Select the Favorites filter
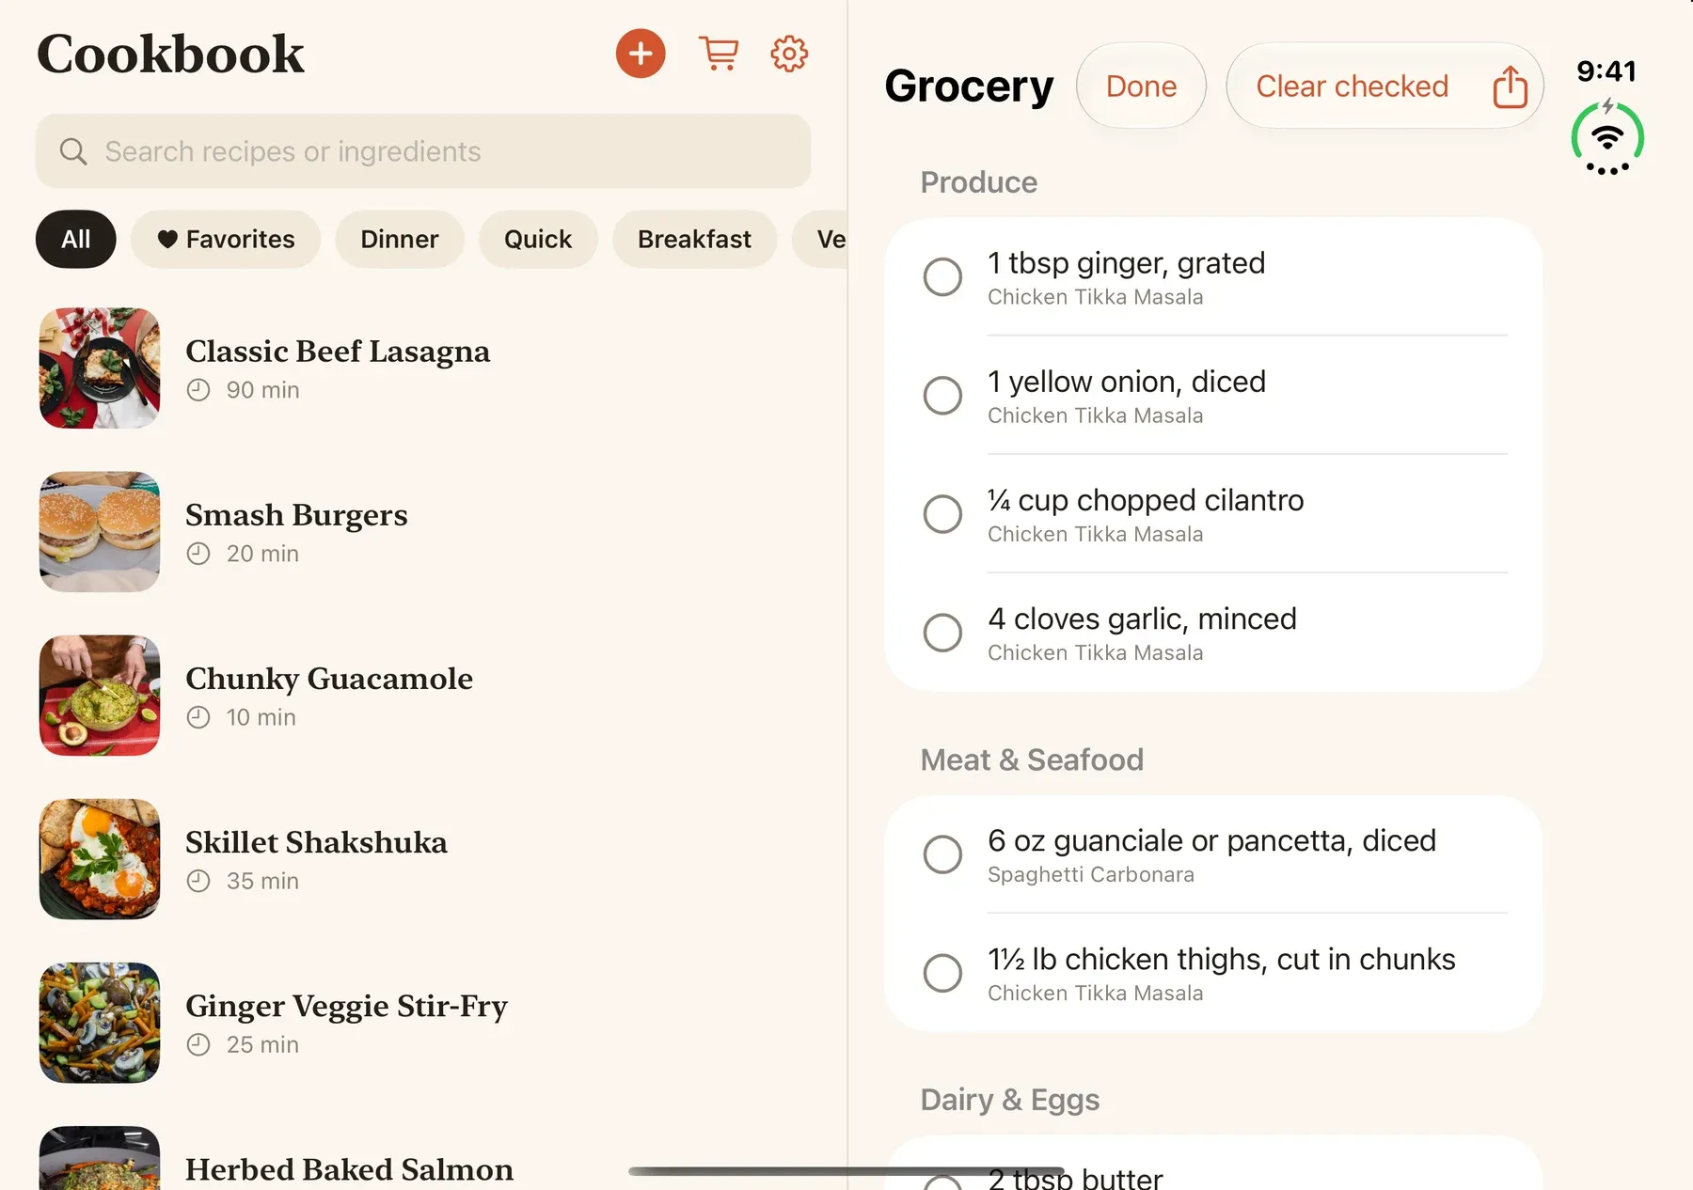 (x=226, y=239)
